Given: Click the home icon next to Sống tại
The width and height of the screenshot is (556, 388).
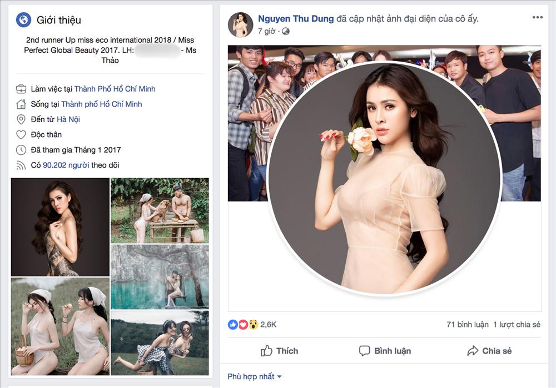Looking at the screenshot, I should click(21, 104).
